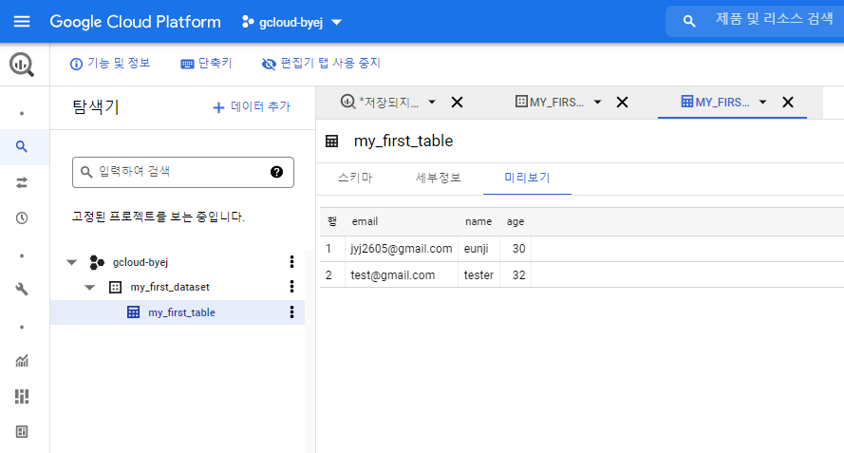This screenshot has width=844, height=453.
Task: Select gcloud-byej project in explorer
Action: [x=140, y=262]
